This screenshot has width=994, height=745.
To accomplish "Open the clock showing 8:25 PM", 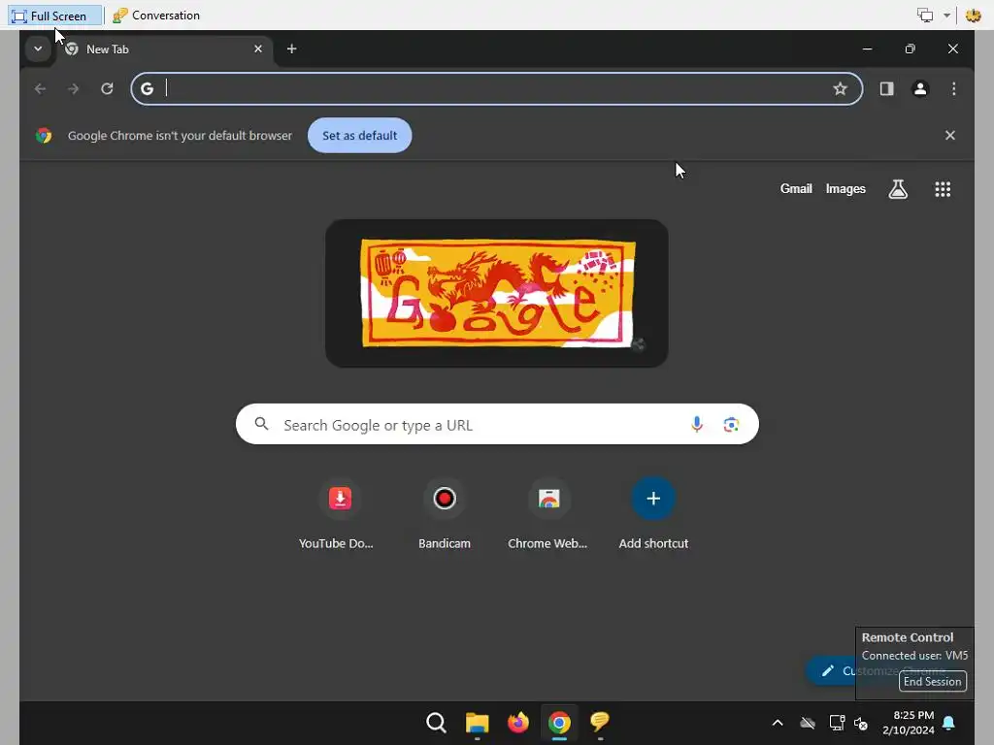I will point(909,722).
